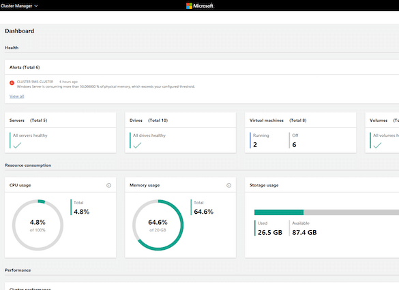Click the All servers healthy checkmark

tap(17, 145)
